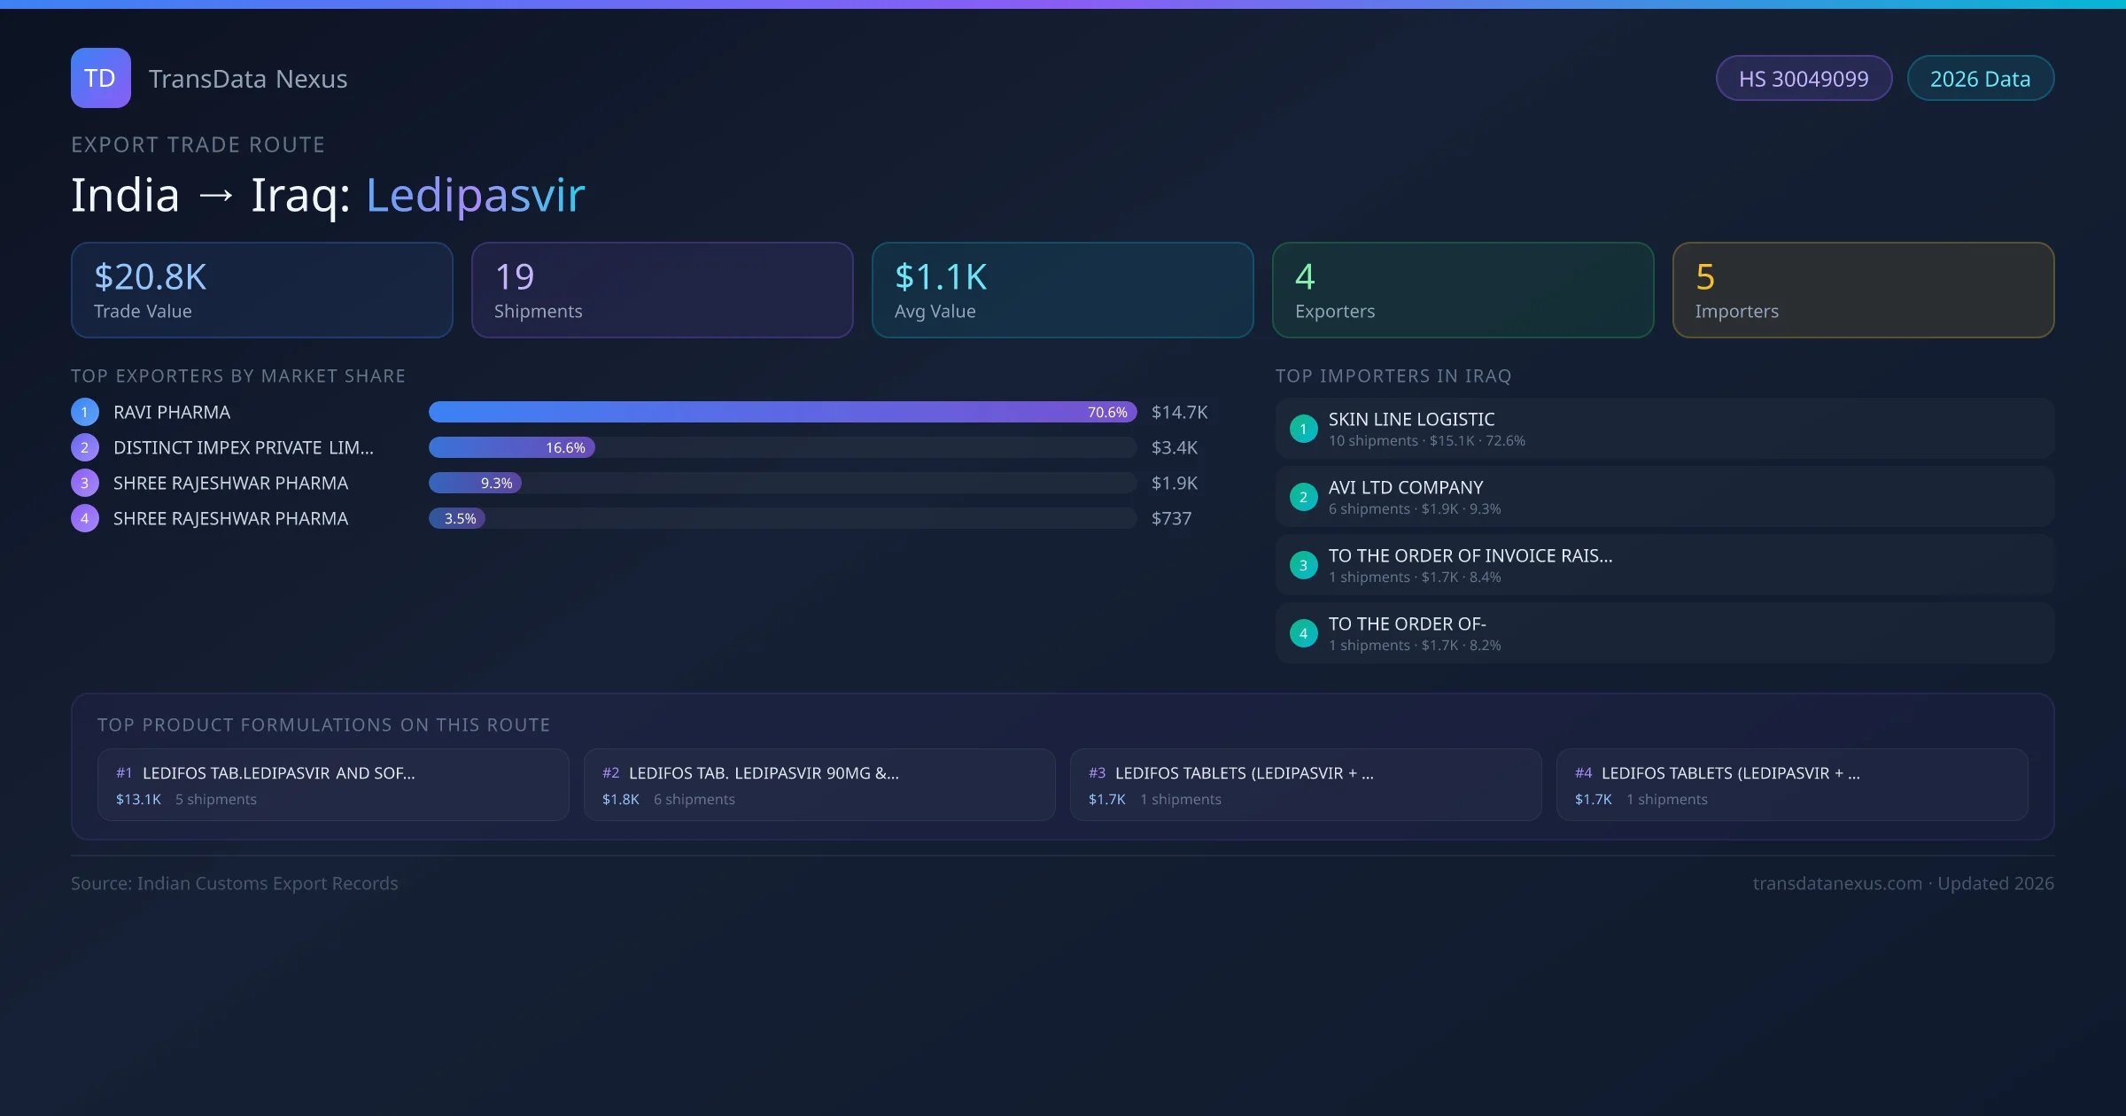Select the $20.8K Trade Value card

pos(261,291)
